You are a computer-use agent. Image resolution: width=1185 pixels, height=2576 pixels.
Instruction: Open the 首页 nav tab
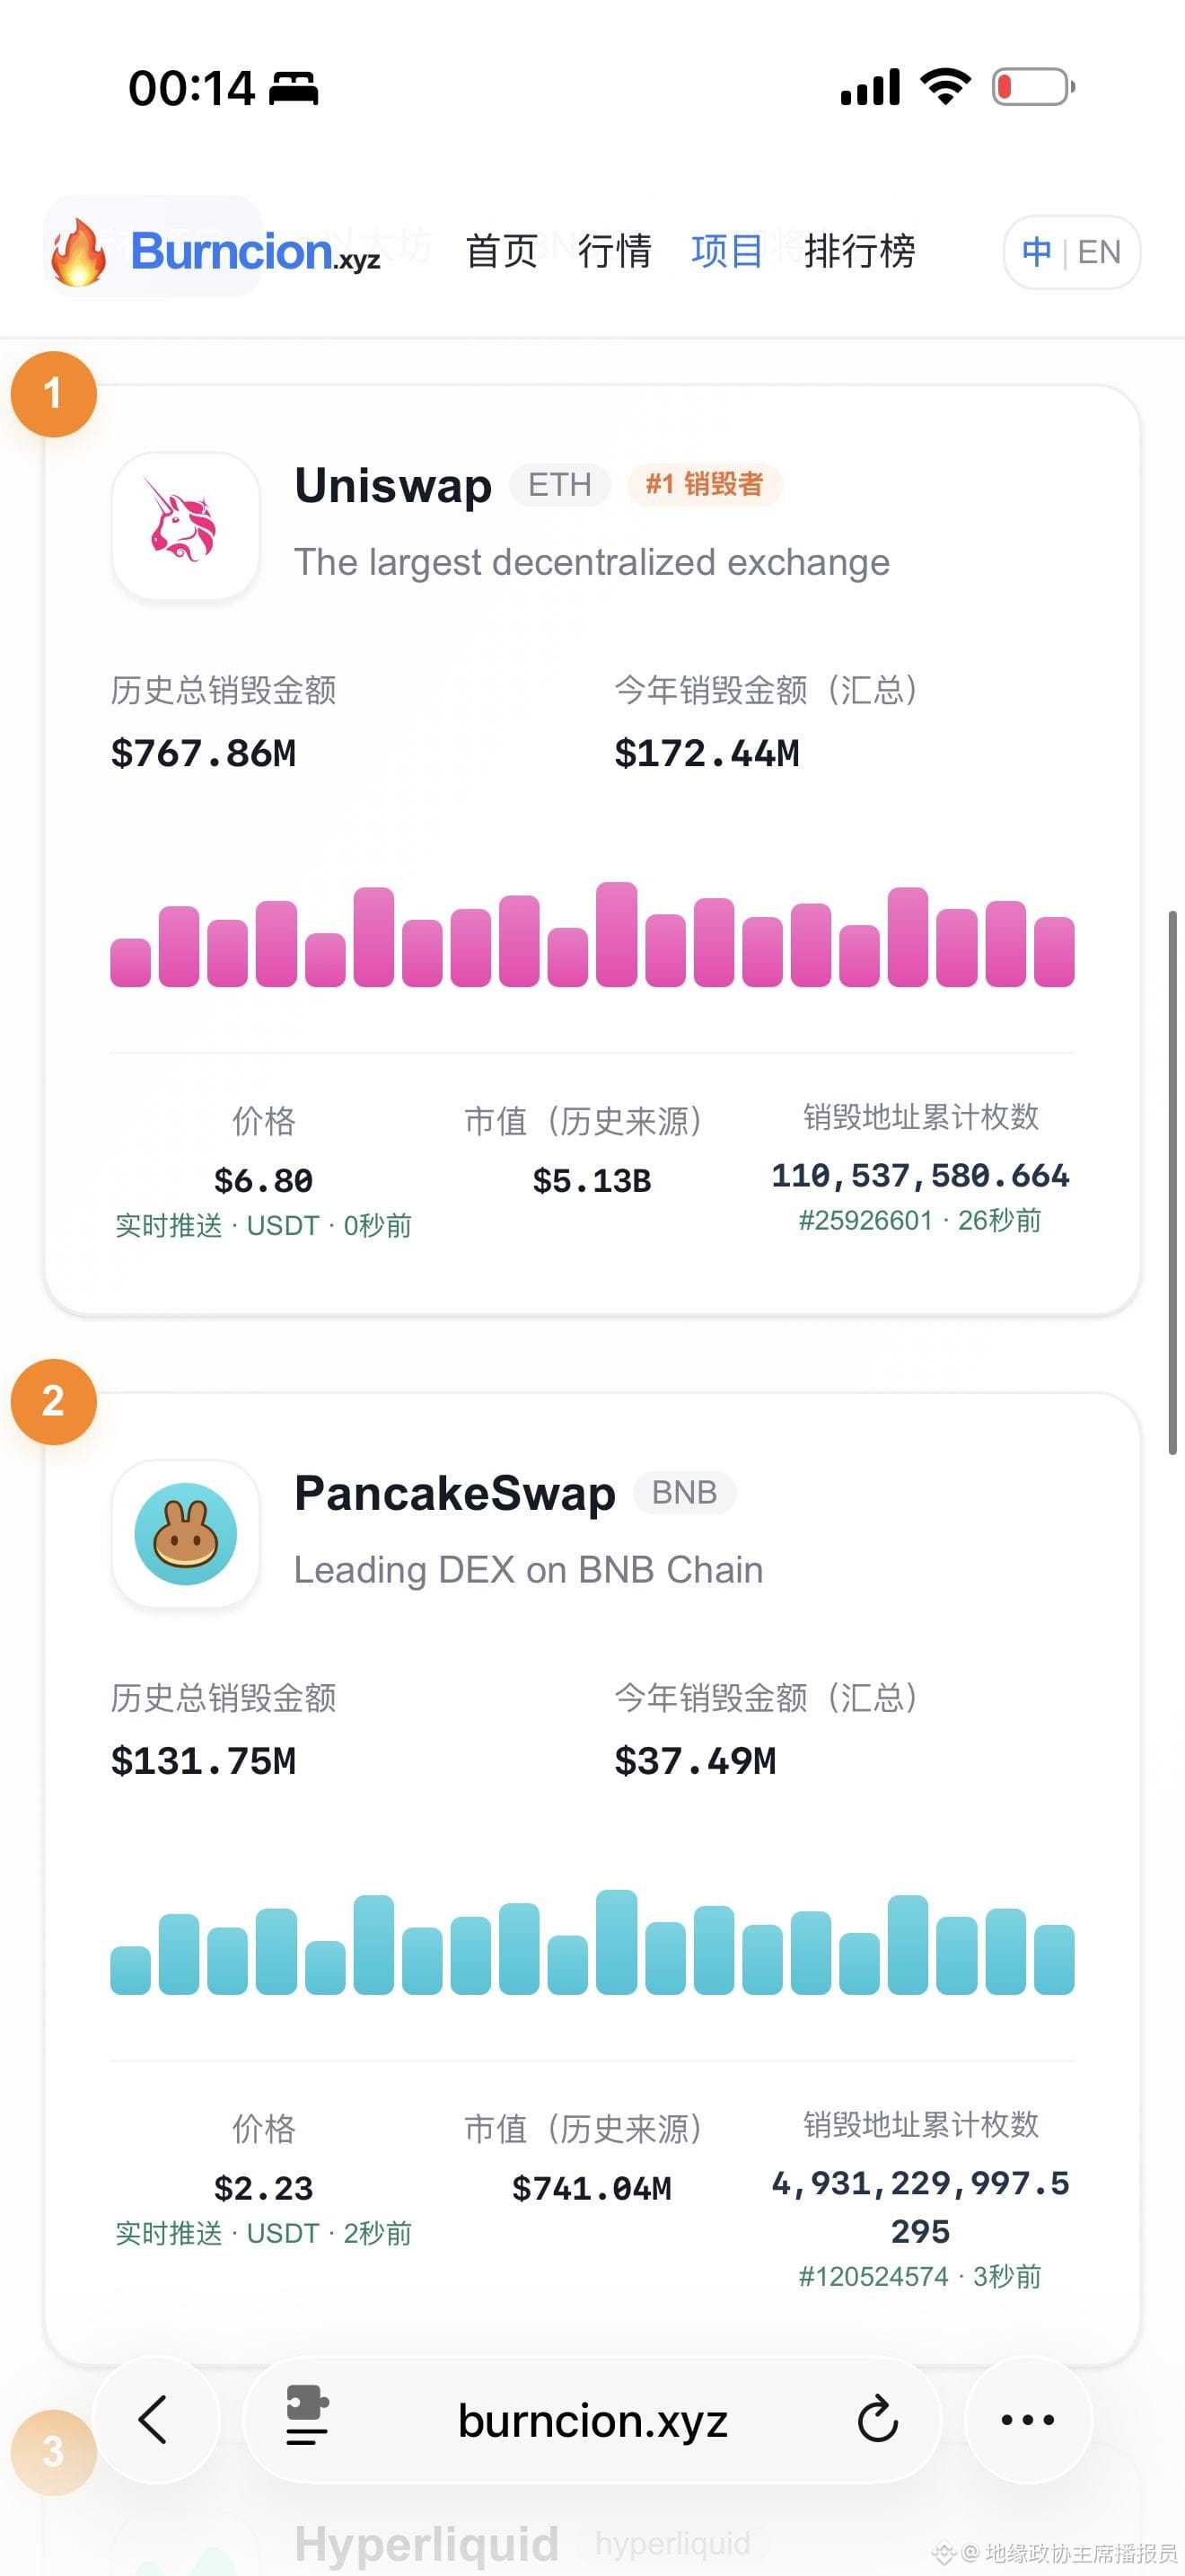[502, 251]
